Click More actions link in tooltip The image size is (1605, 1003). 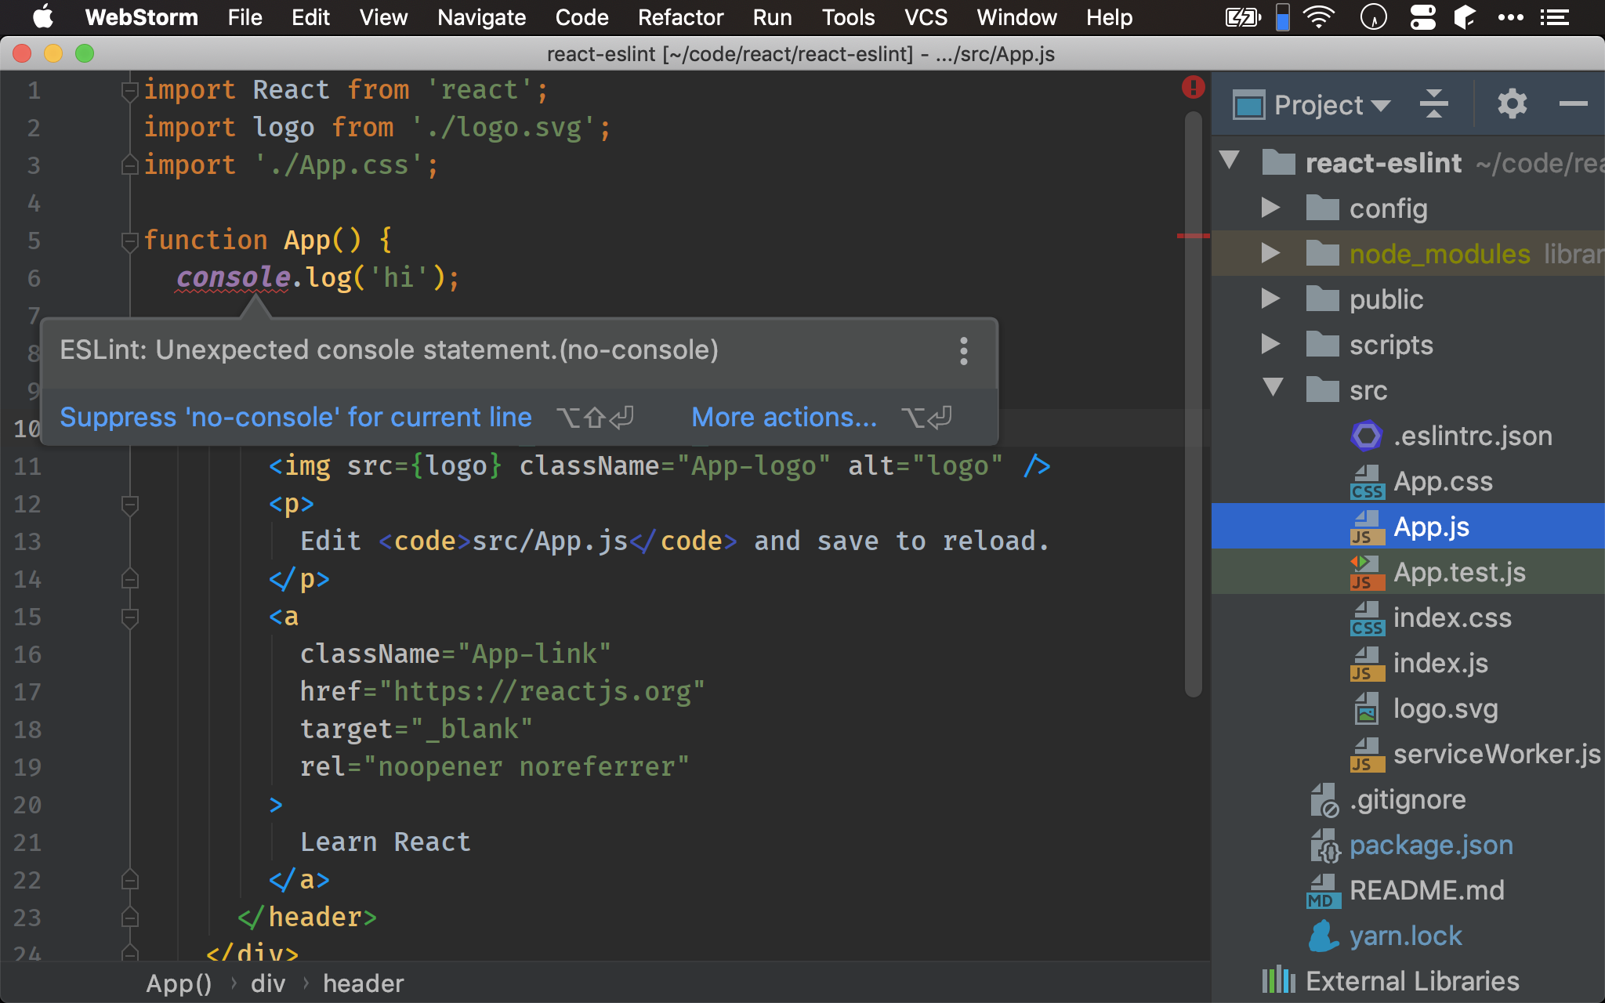[784, 418]
